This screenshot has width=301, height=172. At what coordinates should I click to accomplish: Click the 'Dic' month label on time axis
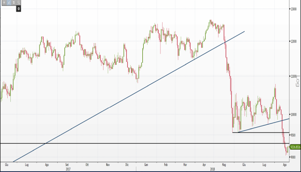(127, 164)
